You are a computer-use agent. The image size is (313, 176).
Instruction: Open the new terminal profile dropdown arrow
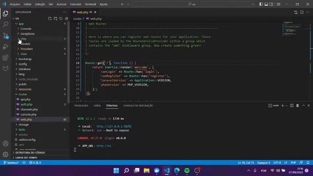(x=287, y=106)
